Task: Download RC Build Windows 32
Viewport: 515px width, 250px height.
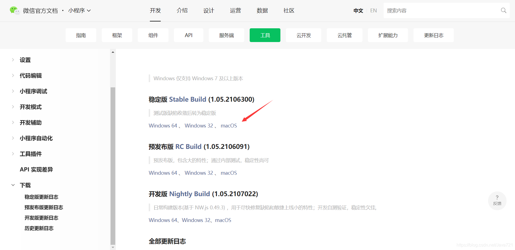Action: (x=199, y=173)
